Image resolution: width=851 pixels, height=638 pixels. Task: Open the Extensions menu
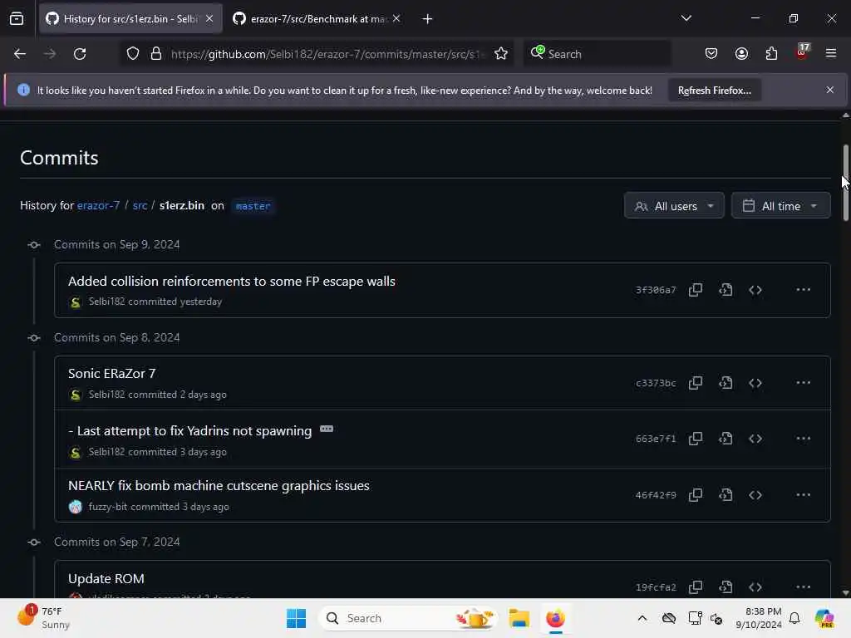771,54
